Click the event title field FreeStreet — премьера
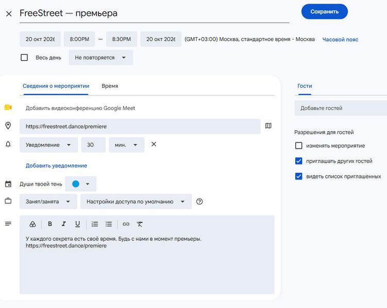 point(154,13)
